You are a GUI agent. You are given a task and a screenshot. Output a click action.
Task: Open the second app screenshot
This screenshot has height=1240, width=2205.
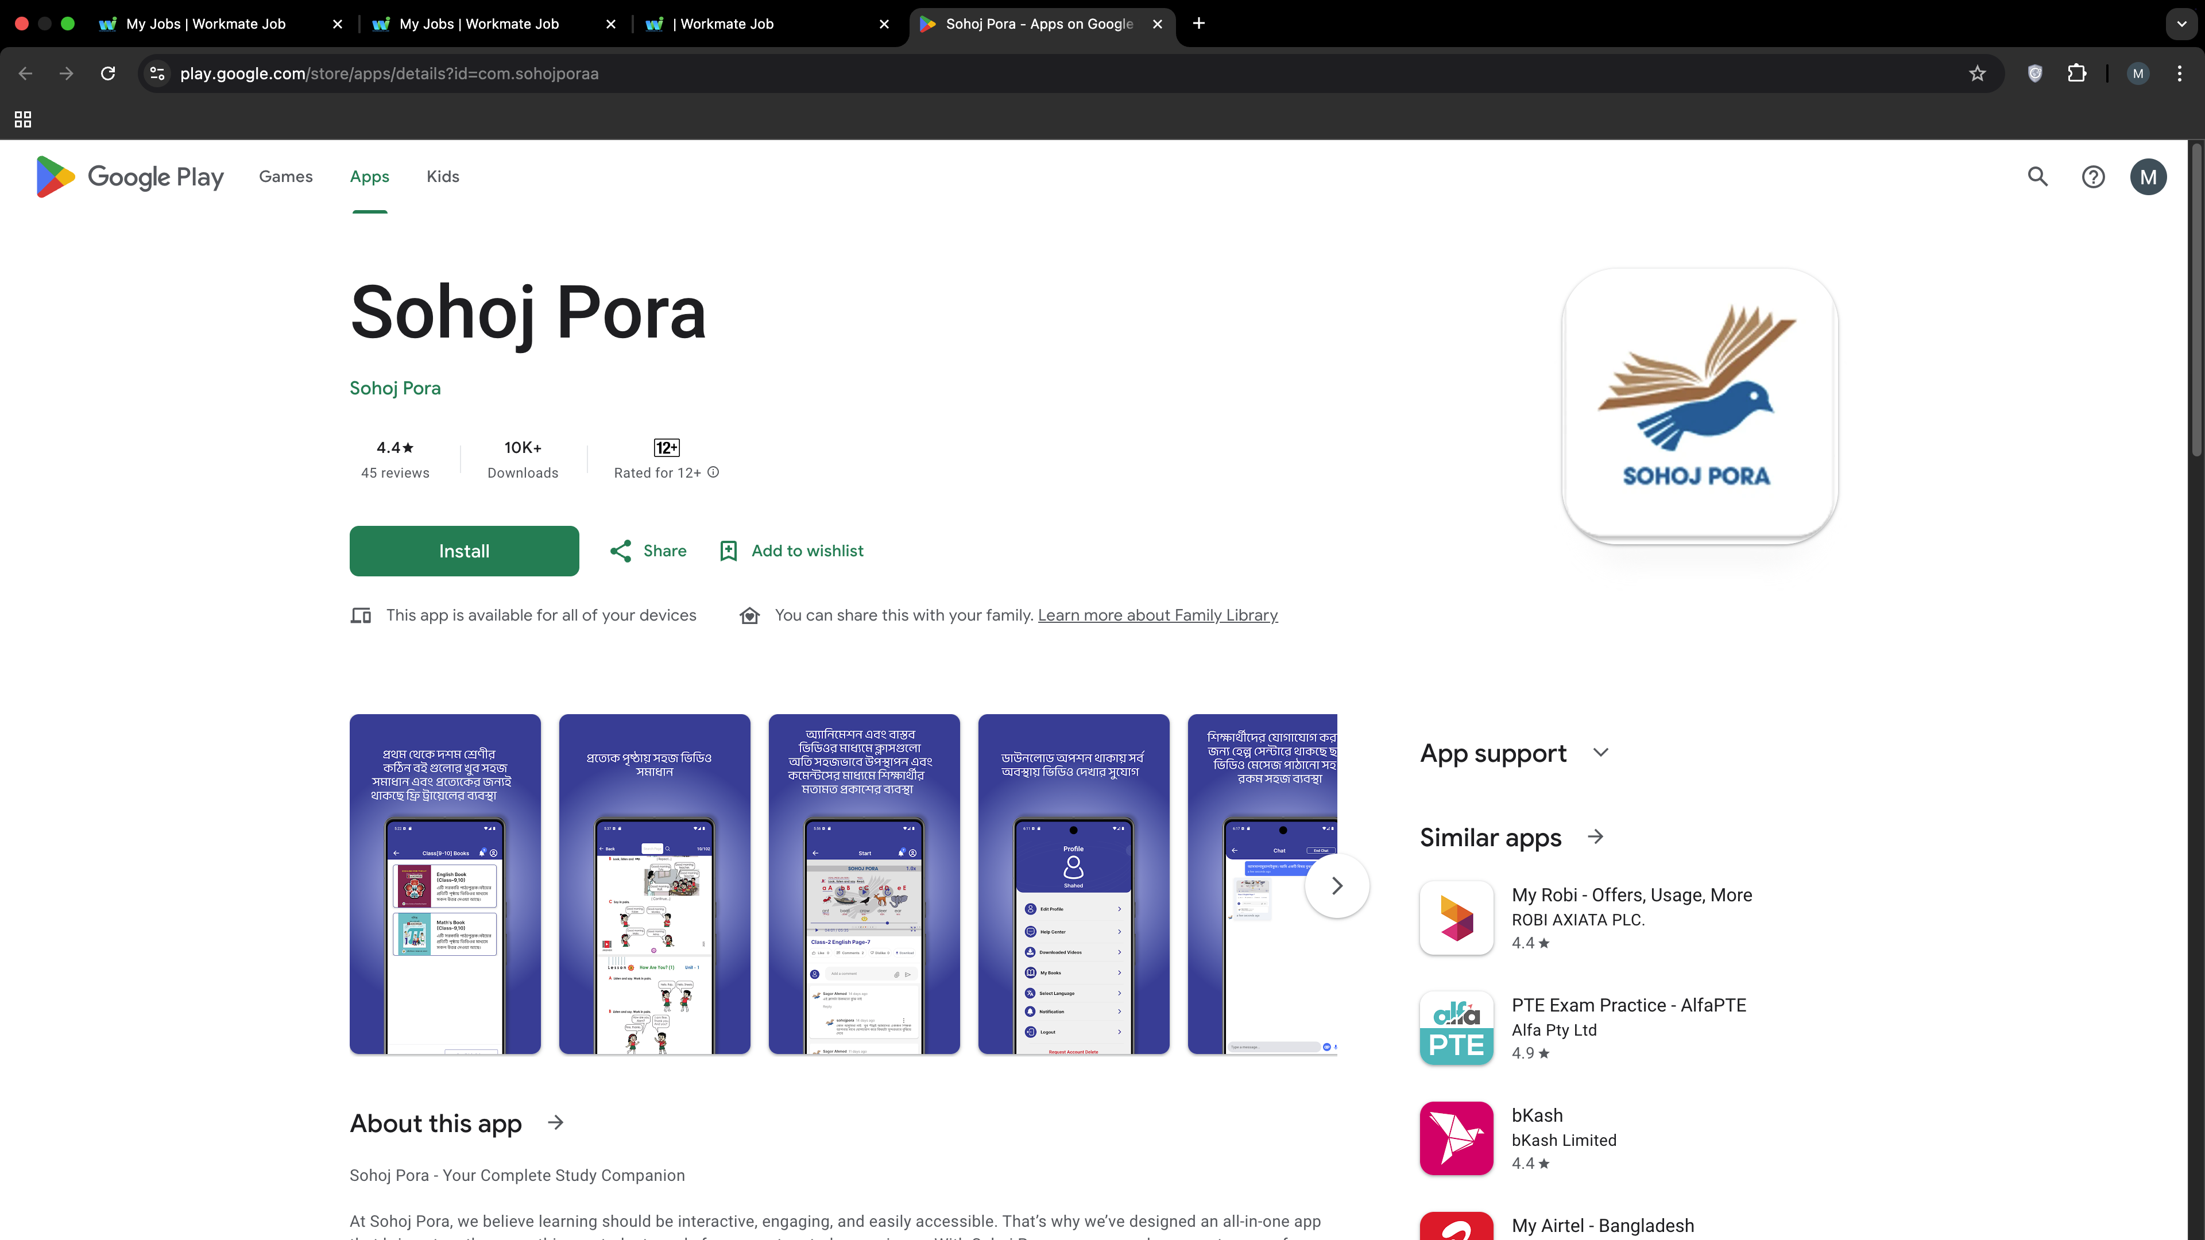tap(654, 884)
